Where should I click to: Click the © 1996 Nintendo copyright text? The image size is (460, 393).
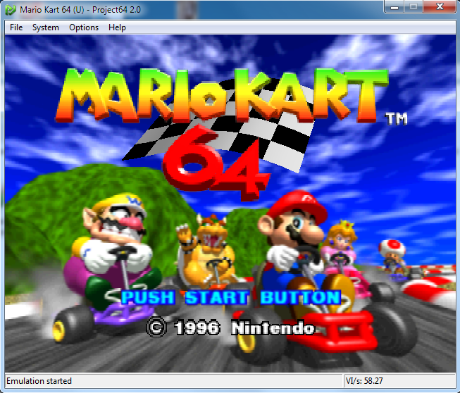(x=230, y=327)
